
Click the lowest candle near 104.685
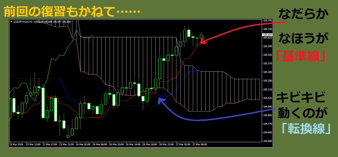click(x=68, y=136)
